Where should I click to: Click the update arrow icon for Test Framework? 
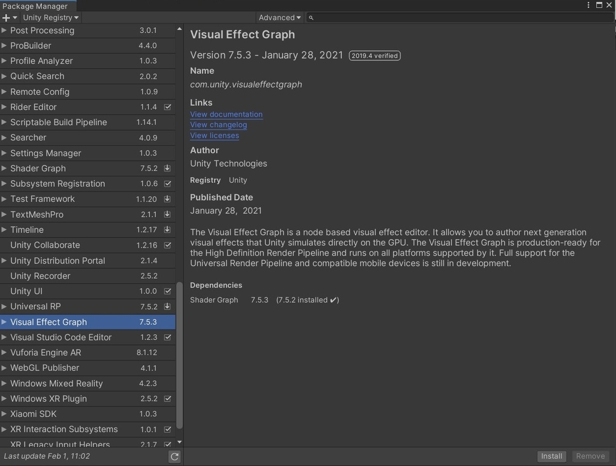[167, 199]
